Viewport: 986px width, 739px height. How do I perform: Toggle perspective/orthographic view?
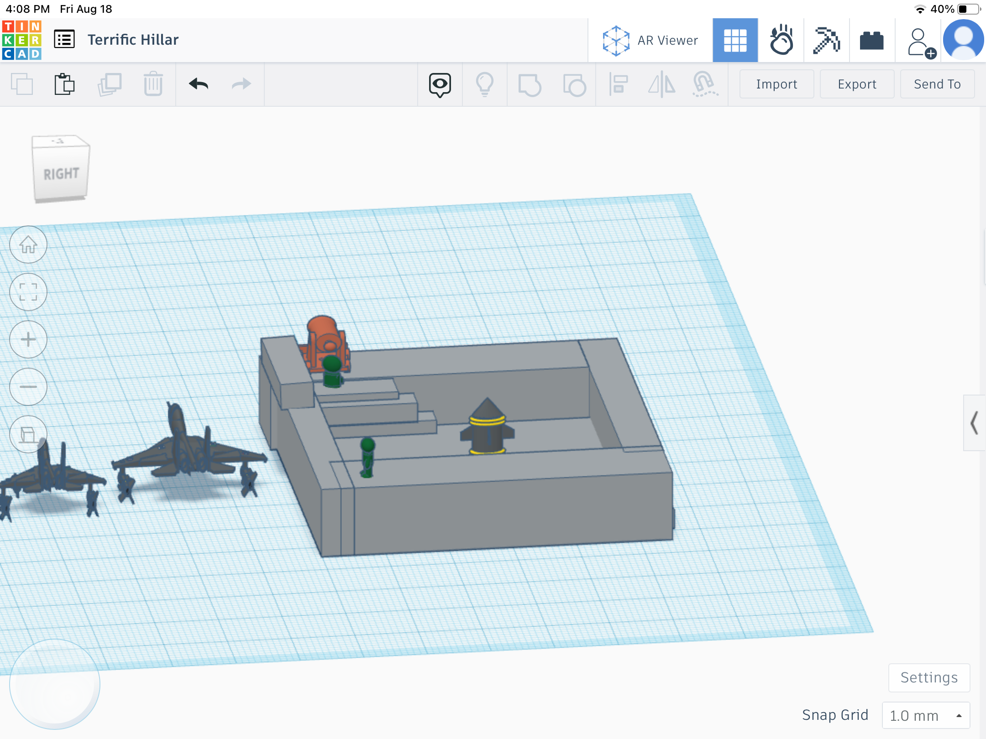click(x=28, y=435)
